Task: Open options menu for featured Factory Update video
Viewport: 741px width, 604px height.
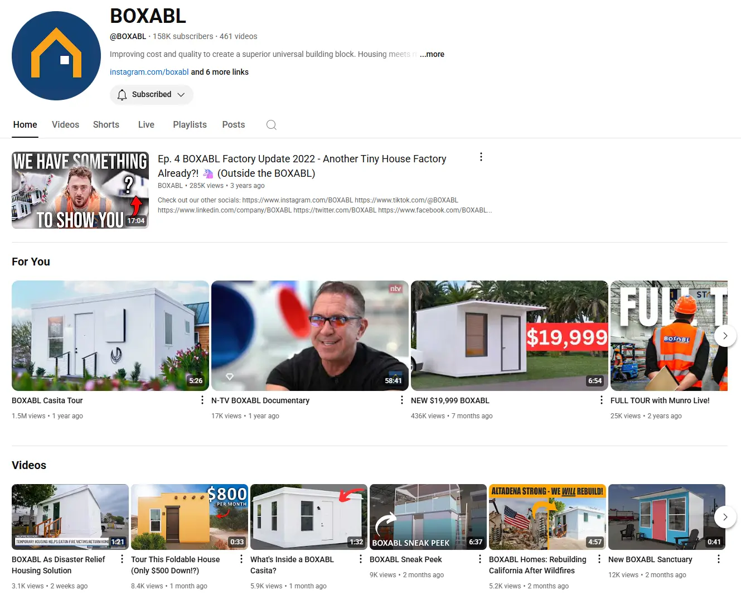Action: (x=481, y=157)
